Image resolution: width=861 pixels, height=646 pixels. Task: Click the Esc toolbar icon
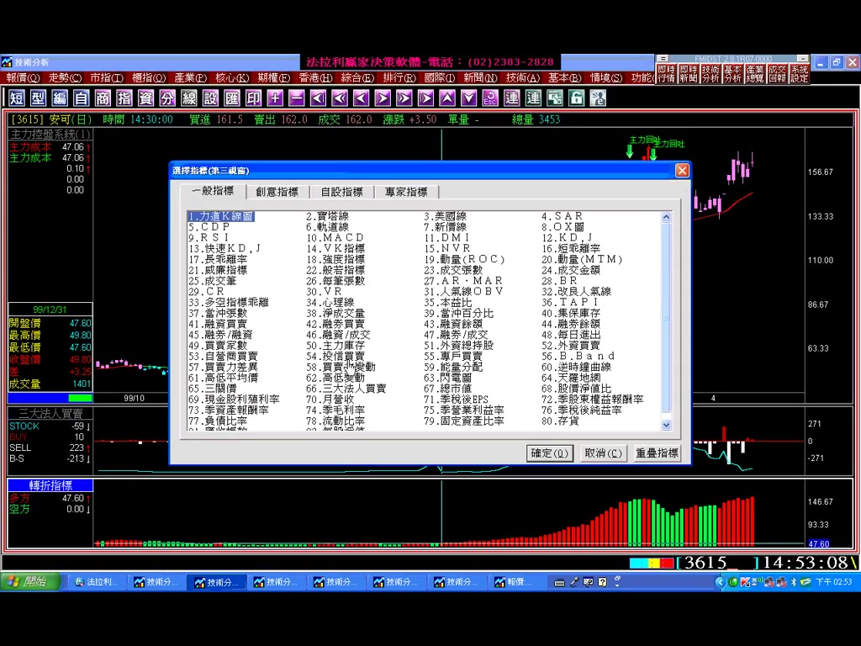coord(490,98)
